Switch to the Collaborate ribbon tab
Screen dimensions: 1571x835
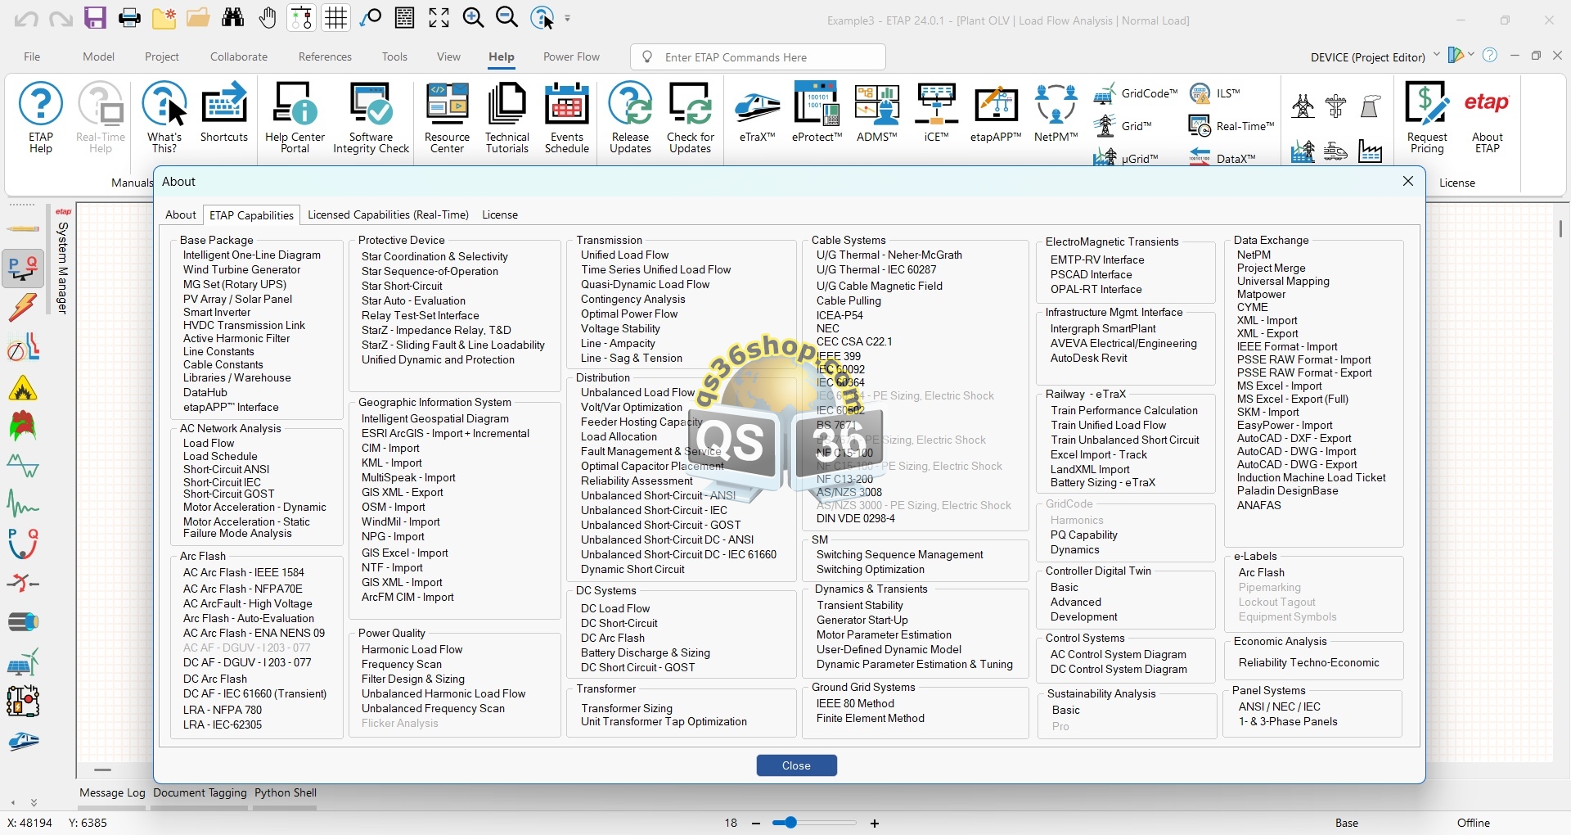point(239,56)
